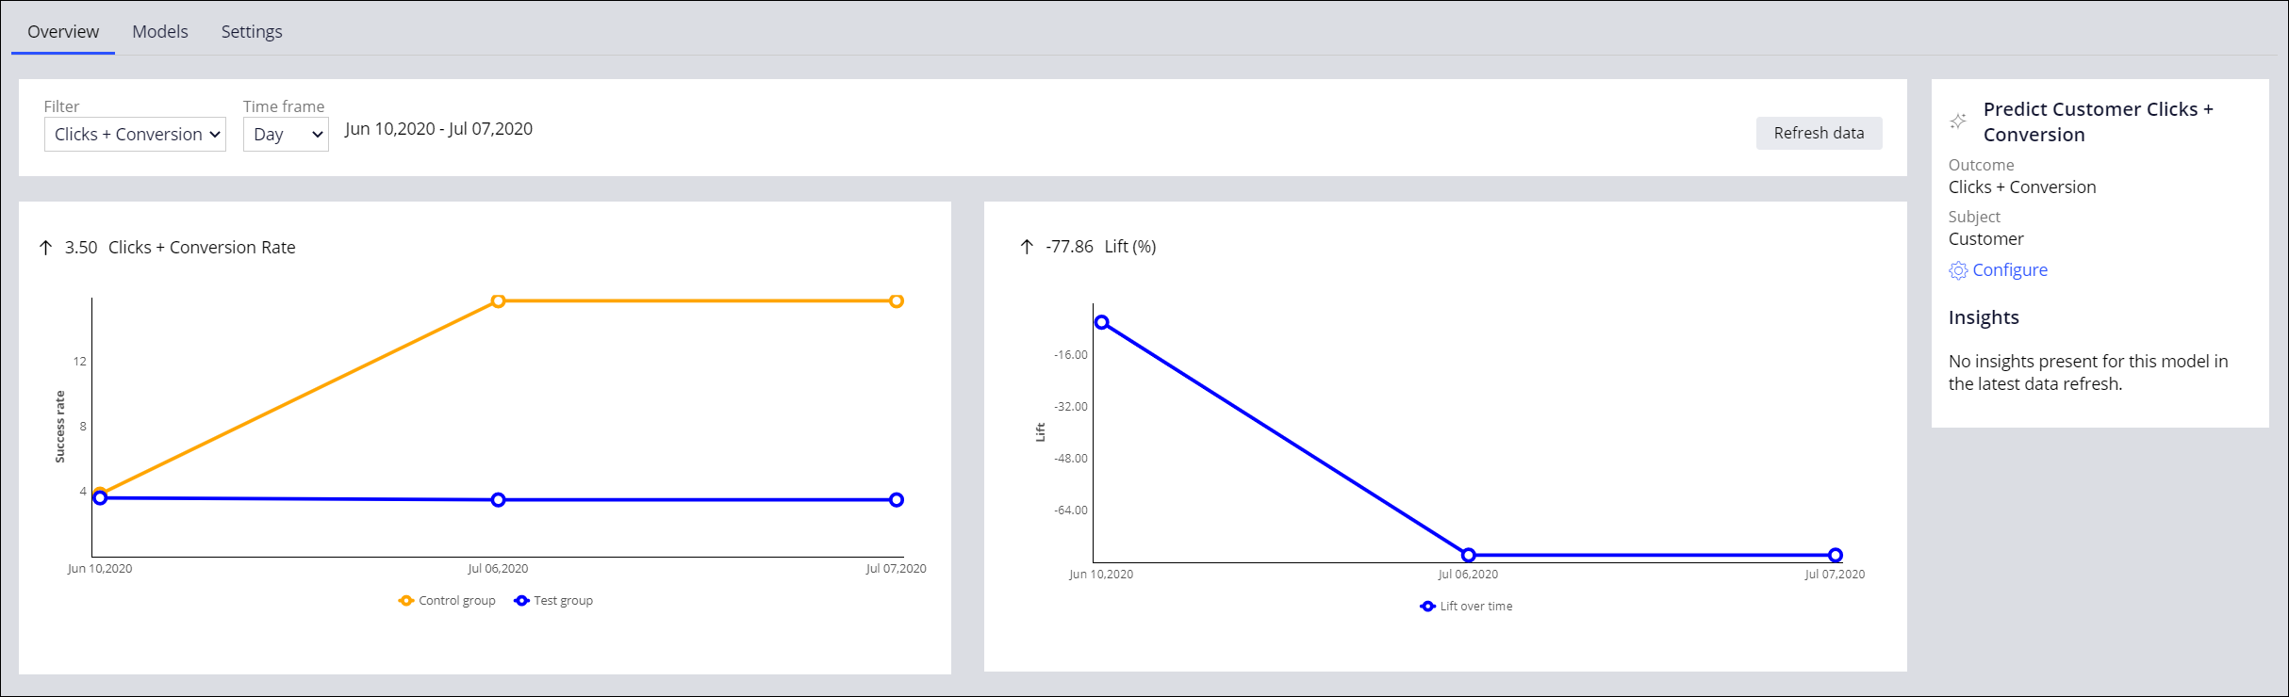
Task: Click the orange Control group point at Jul 06
Action: pos(499,301)
